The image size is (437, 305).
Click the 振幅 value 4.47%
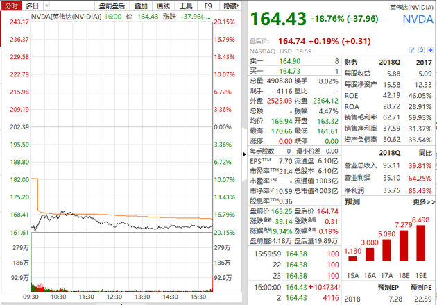329,111
